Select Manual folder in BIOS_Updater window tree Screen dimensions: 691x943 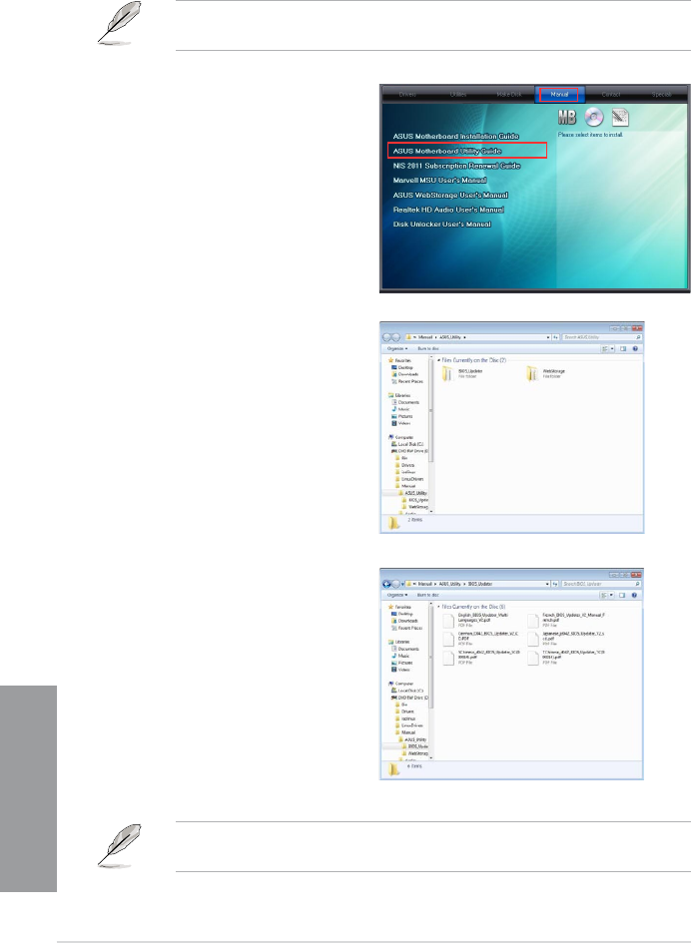(405, 732)
